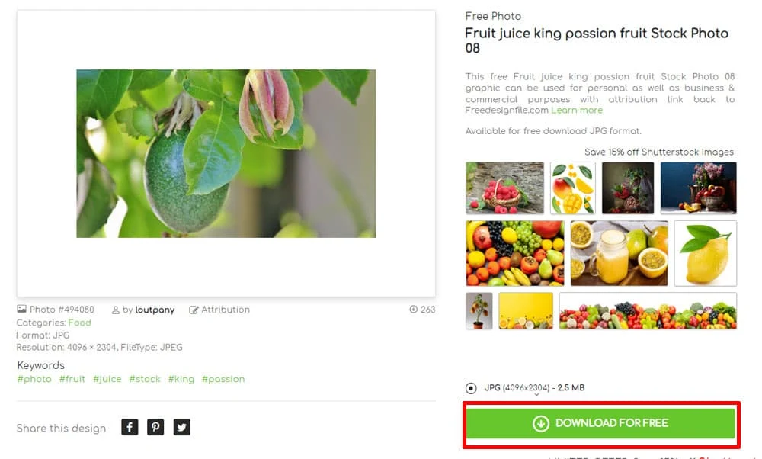Click the arrow icon in Download For Free

541,423
